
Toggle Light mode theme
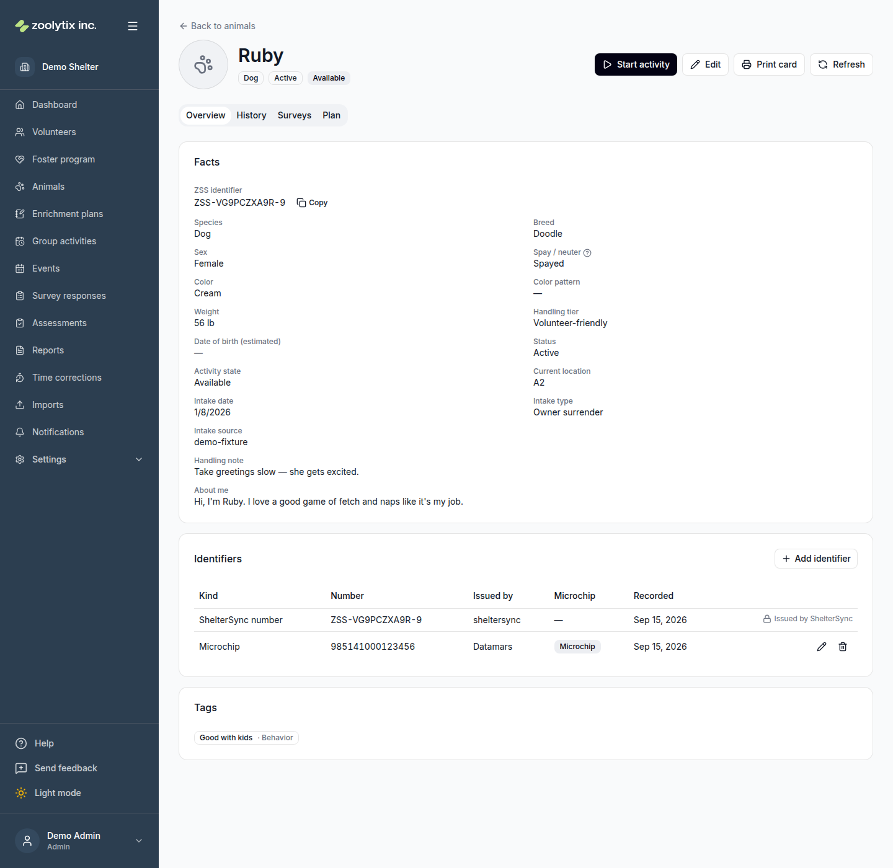click(x=79, y=793)
